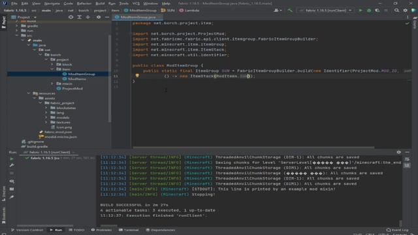
Task: Open the VCS menu
Action: tap(136, 3)
